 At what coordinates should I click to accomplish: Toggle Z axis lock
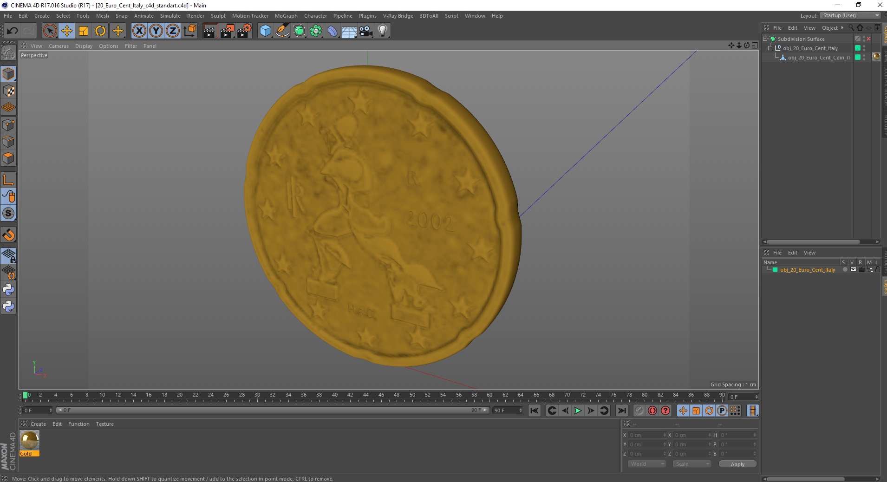tap(173, 31)
